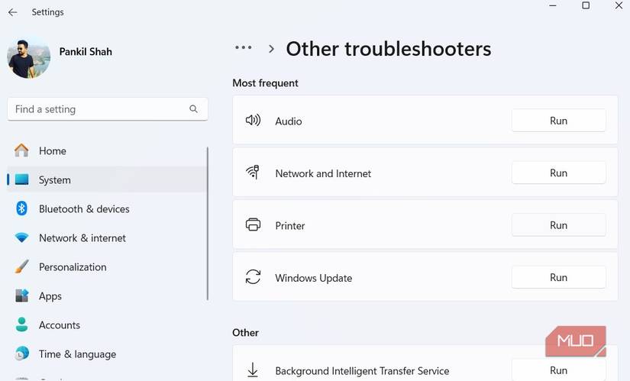Click the Personalization paintbrush icon
This screenshot has width=630, height=381.
pyautogui.click(x=22, y=267)
